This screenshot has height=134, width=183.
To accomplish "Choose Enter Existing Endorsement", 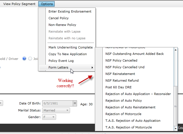I will pyautogui.click(x=70, y=11).
